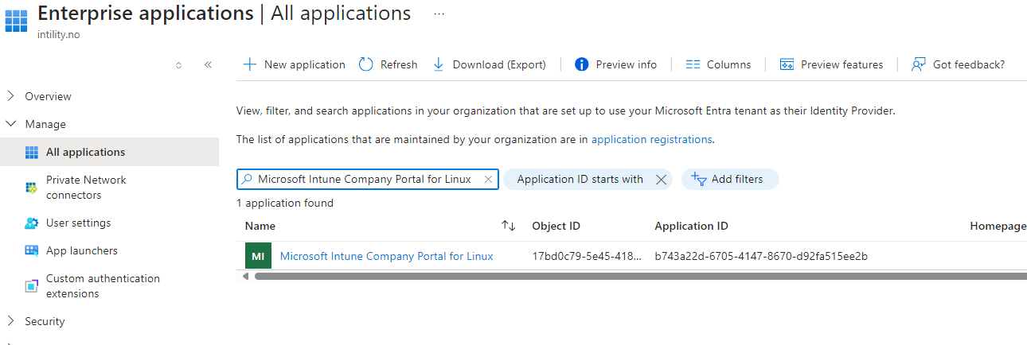This screenshot has width=1027, height=345.
Task: Click the Refresh circular arrow icon
Action: (x=366, y=64)
